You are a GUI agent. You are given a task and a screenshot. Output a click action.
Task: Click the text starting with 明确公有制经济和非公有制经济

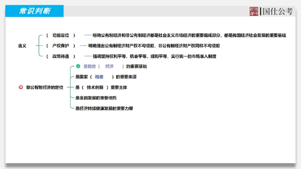pyautogui.click(x=189, y=35)
